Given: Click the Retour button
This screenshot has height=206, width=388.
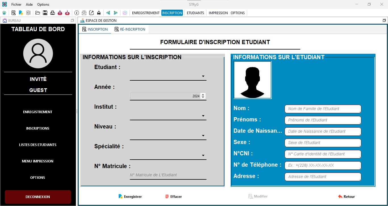Looking at the screenshot, I should click(x=347, y=196).
